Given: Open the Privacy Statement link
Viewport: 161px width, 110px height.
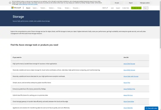Looking at the screenshot, I should (x=23, y=4).
